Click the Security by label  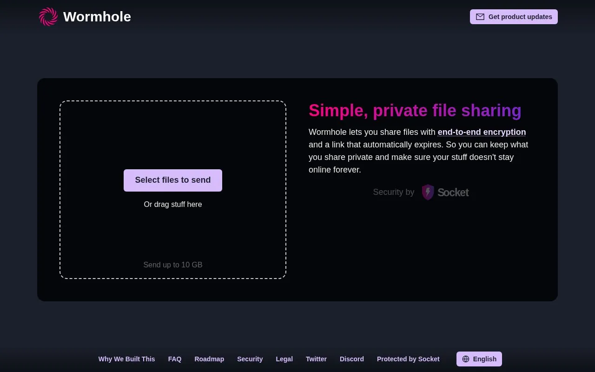pyautogui.click(x=394, y=192)
